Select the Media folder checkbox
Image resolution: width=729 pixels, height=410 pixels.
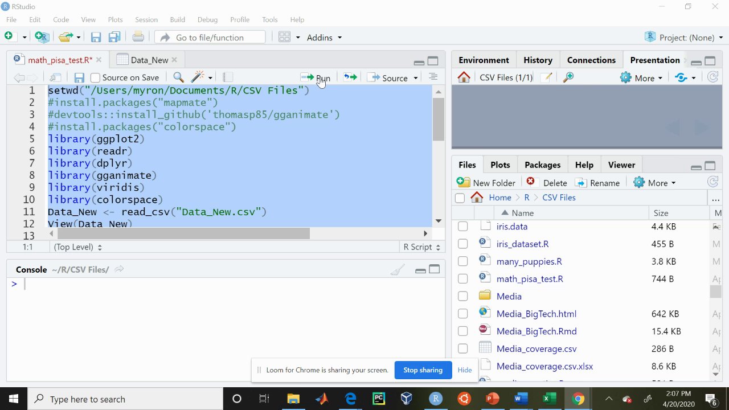[462, 296]
